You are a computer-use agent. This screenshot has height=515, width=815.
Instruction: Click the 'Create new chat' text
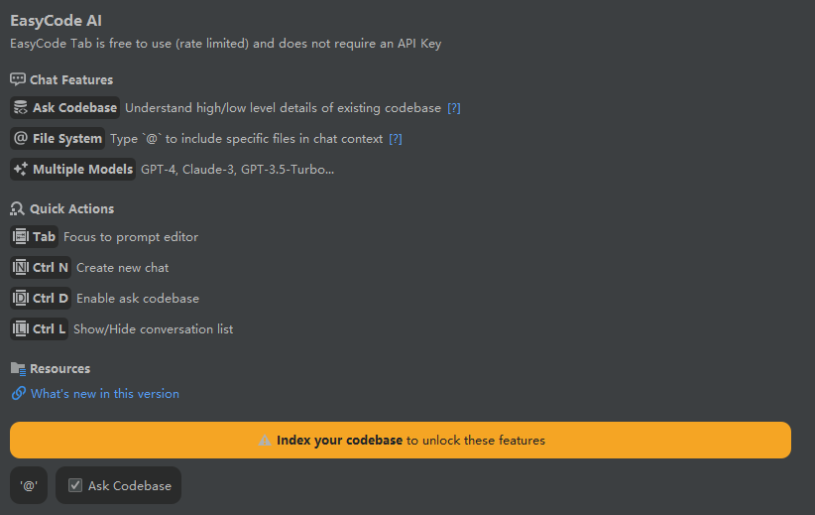pos(123,268)
